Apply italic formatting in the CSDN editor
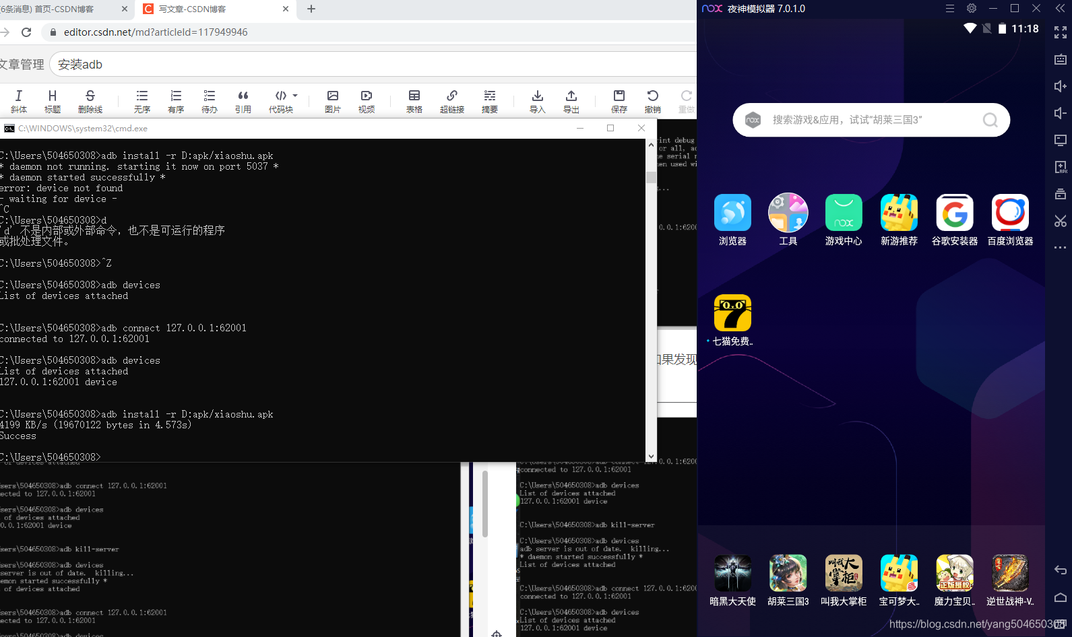Image resolution: width=1072 pixels, height=637 pixels. click(x=19, y=101)
